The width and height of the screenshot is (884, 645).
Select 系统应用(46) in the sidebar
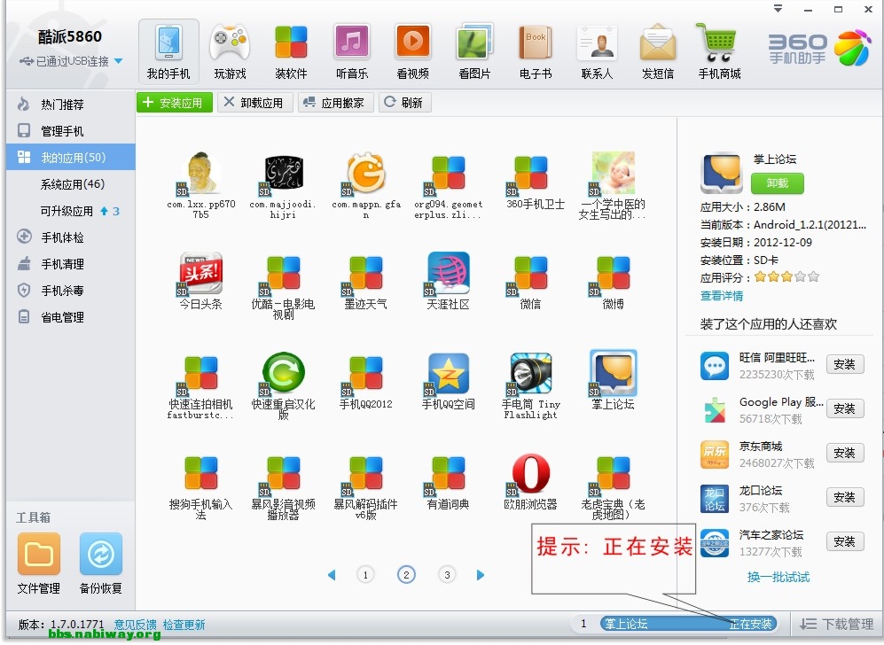point(72,184)
